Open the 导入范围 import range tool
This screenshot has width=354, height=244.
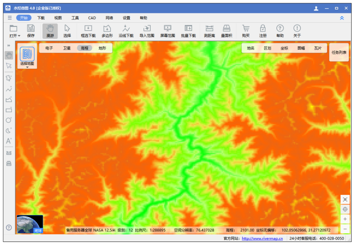tap(147, 29)
